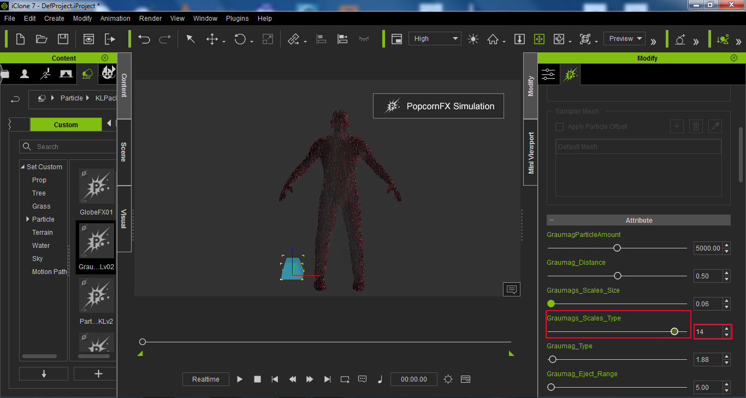
Task: Open the Render menu
Action: tap(150, 18)
